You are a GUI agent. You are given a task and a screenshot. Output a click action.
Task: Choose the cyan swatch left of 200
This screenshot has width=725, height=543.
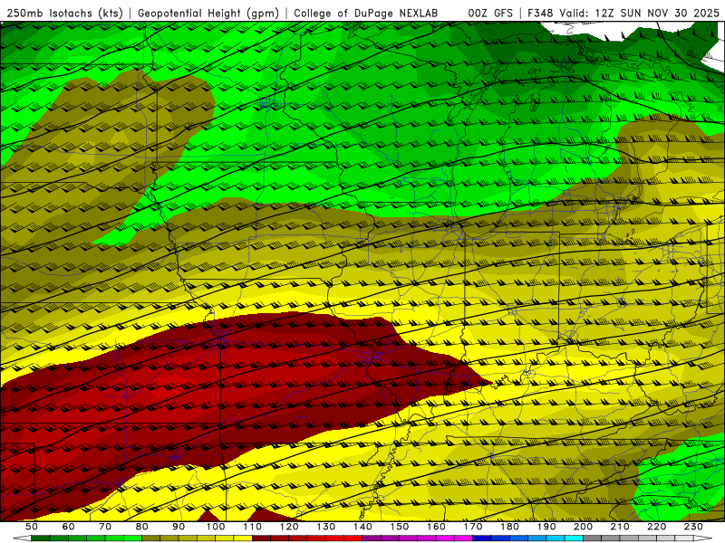coord(574,538)
